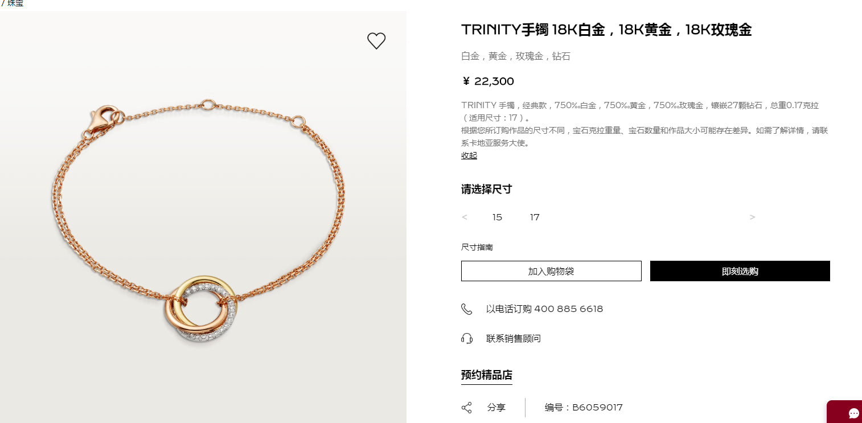
Task: Open the 尺寸指南 size guide
Action: tap(477, 248)
